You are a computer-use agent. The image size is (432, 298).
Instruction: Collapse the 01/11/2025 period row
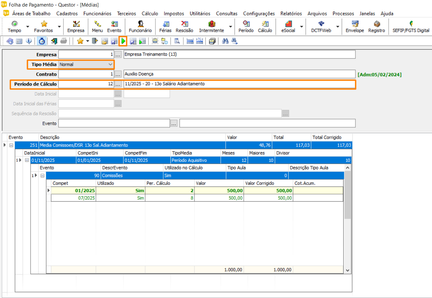[27, 160]
